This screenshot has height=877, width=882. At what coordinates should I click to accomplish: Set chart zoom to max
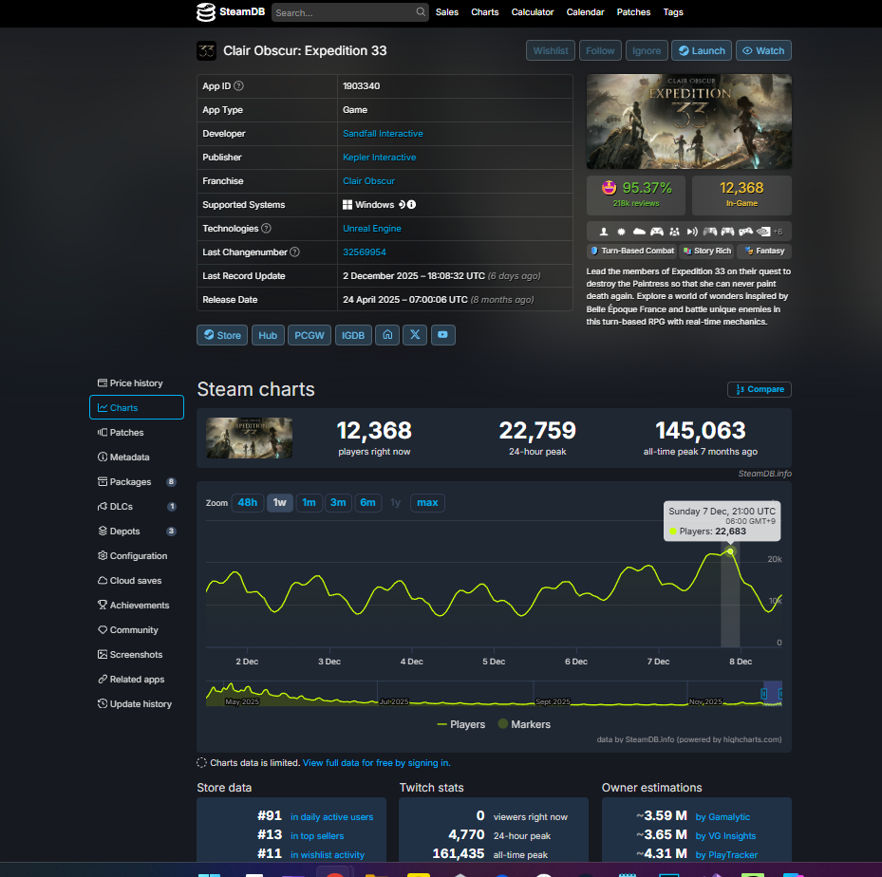coord(427,503)
